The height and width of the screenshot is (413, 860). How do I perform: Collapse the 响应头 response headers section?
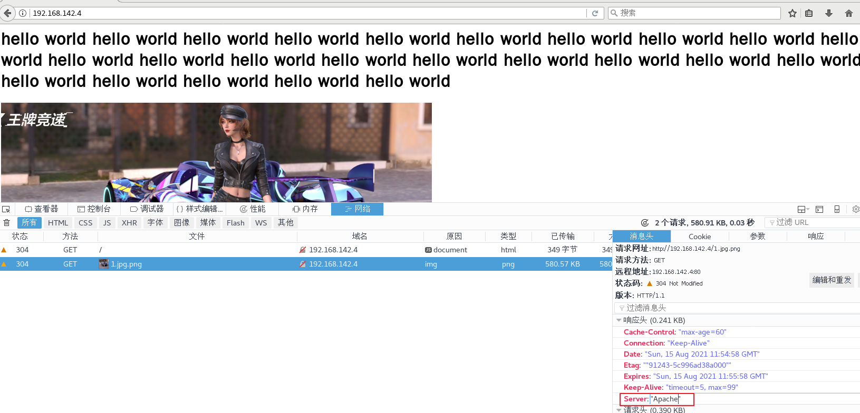pos(619,320)
